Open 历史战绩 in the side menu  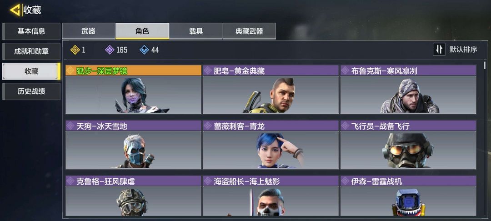pyautogui.click(x=31, y=91)
